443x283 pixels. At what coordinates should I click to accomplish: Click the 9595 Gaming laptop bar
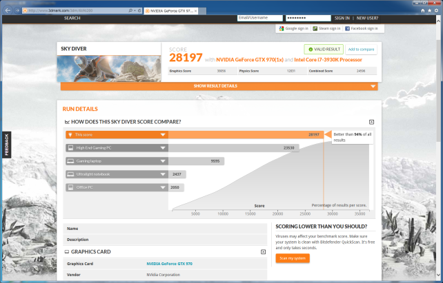(196, 161)
